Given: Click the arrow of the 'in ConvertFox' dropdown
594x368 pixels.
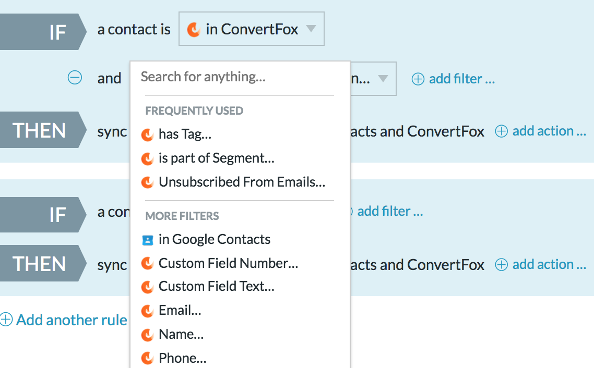Looking at the screenshot, I should pos(311,29).
